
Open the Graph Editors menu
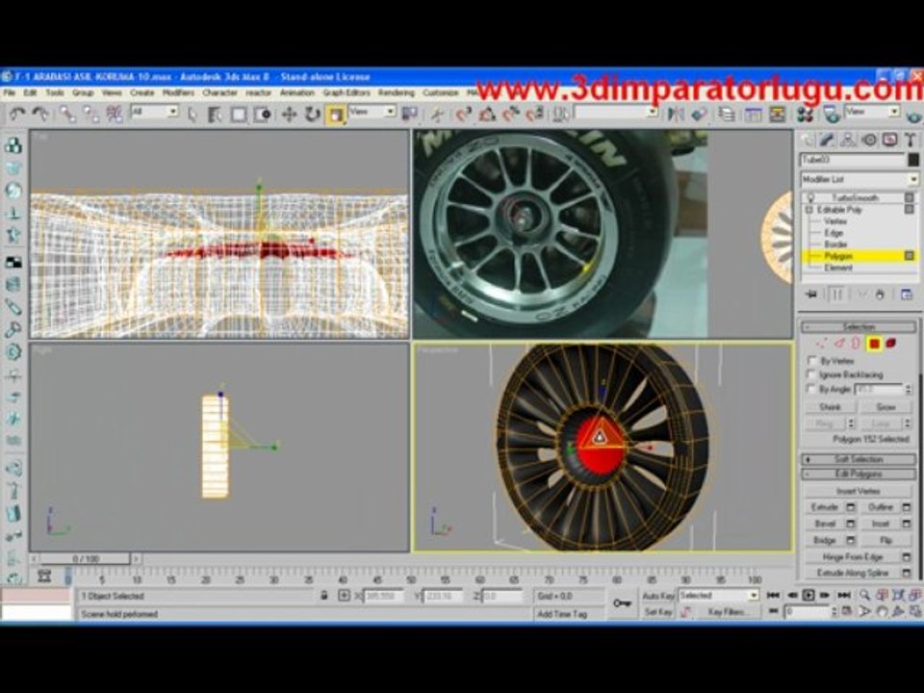[x=346, y=93]
